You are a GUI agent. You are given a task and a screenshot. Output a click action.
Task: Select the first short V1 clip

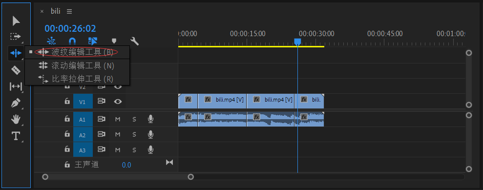click(188, 101)
